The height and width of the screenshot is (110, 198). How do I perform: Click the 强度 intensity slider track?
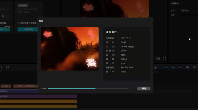tap(189, 15)
